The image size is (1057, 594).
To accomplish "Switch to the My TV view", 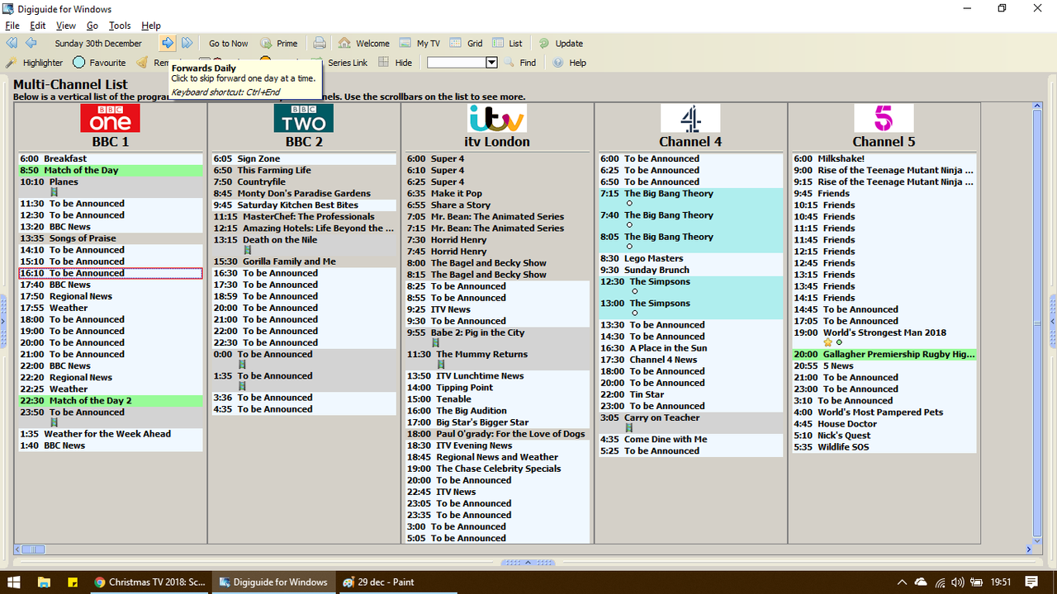I will pos(419,43).
